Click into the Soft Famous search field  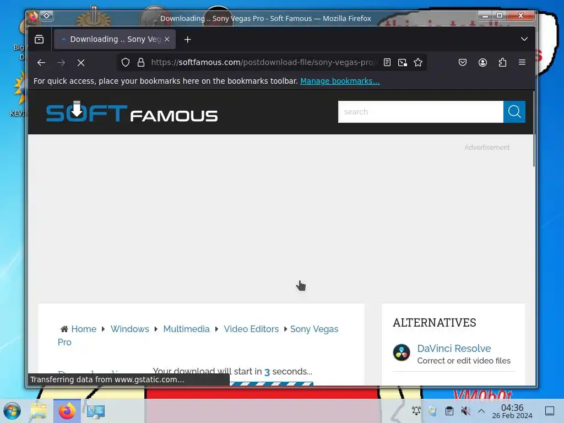click(420, 112)
